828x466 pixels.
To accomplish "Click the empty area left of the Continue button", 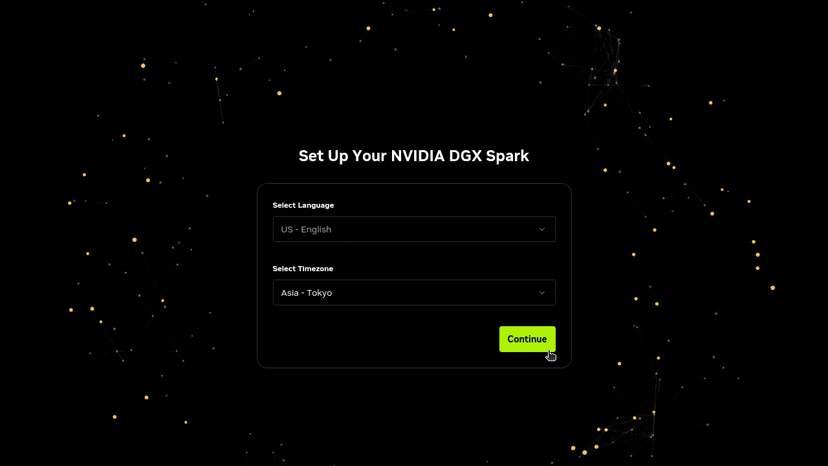I will pyautogui.click(x=385, y=339).
